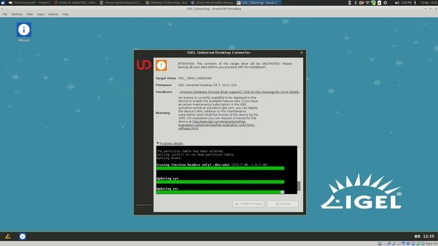Click the Cancel button in the converter dialog
This screenshot has height=246, width=438.
pyautogui.click(x=283, y=204)
